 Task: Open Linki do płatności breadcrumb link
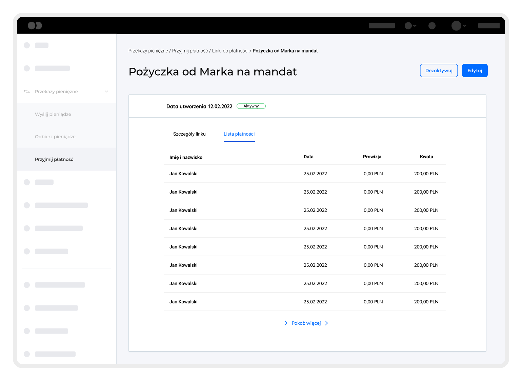[230, 51]
